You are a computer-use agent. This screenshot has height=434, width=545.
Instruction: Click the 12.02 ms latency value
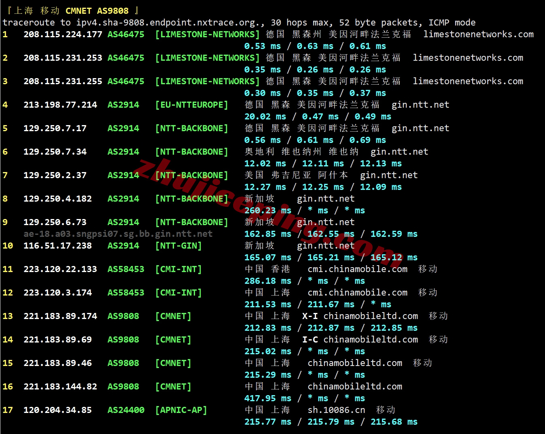[x=265, y=164]
